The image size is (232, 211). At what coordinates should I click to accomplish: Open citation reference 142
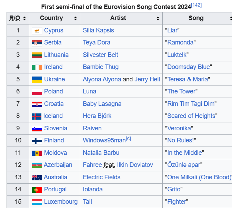tap(196, 5)
